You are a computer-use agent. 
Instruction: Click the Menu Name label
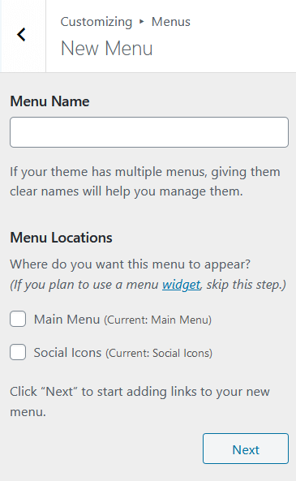pos(49,101)
